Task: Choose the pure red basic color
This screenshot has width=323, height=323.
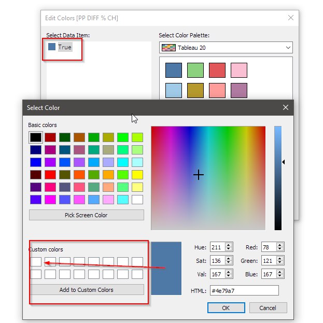Action: (x=50, y=175)
